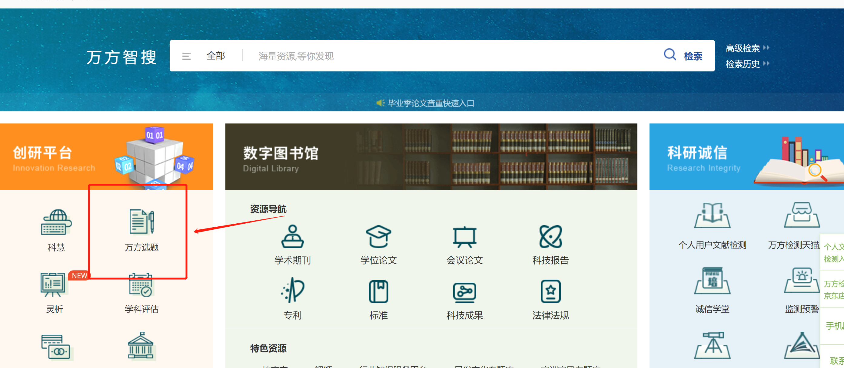Click the 科技报告 label

tap(550, 260)
